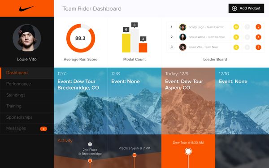Screen dimensions: 269x168
Task: Click the Practice Sesh 7 PM timeline marker
Action: tap(134, 155)
